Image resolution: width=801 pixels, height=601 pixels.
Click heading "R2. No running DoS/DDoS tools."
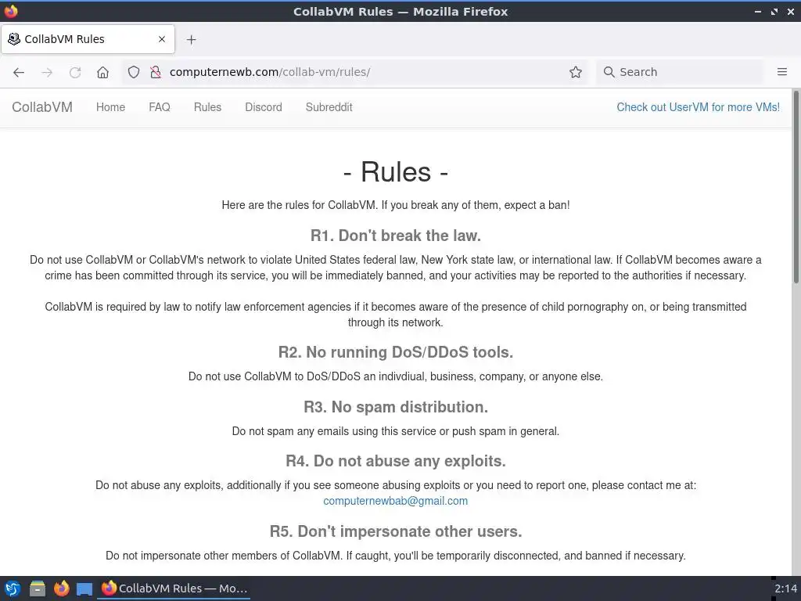395,352
